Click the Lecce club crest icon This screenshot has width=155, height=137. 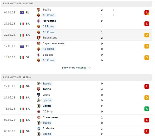click(x=38, y=95)
